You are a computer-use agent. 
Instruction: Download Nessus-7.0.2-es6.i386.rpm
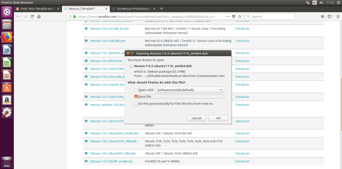pyautogui.click(x=108, y=41)
